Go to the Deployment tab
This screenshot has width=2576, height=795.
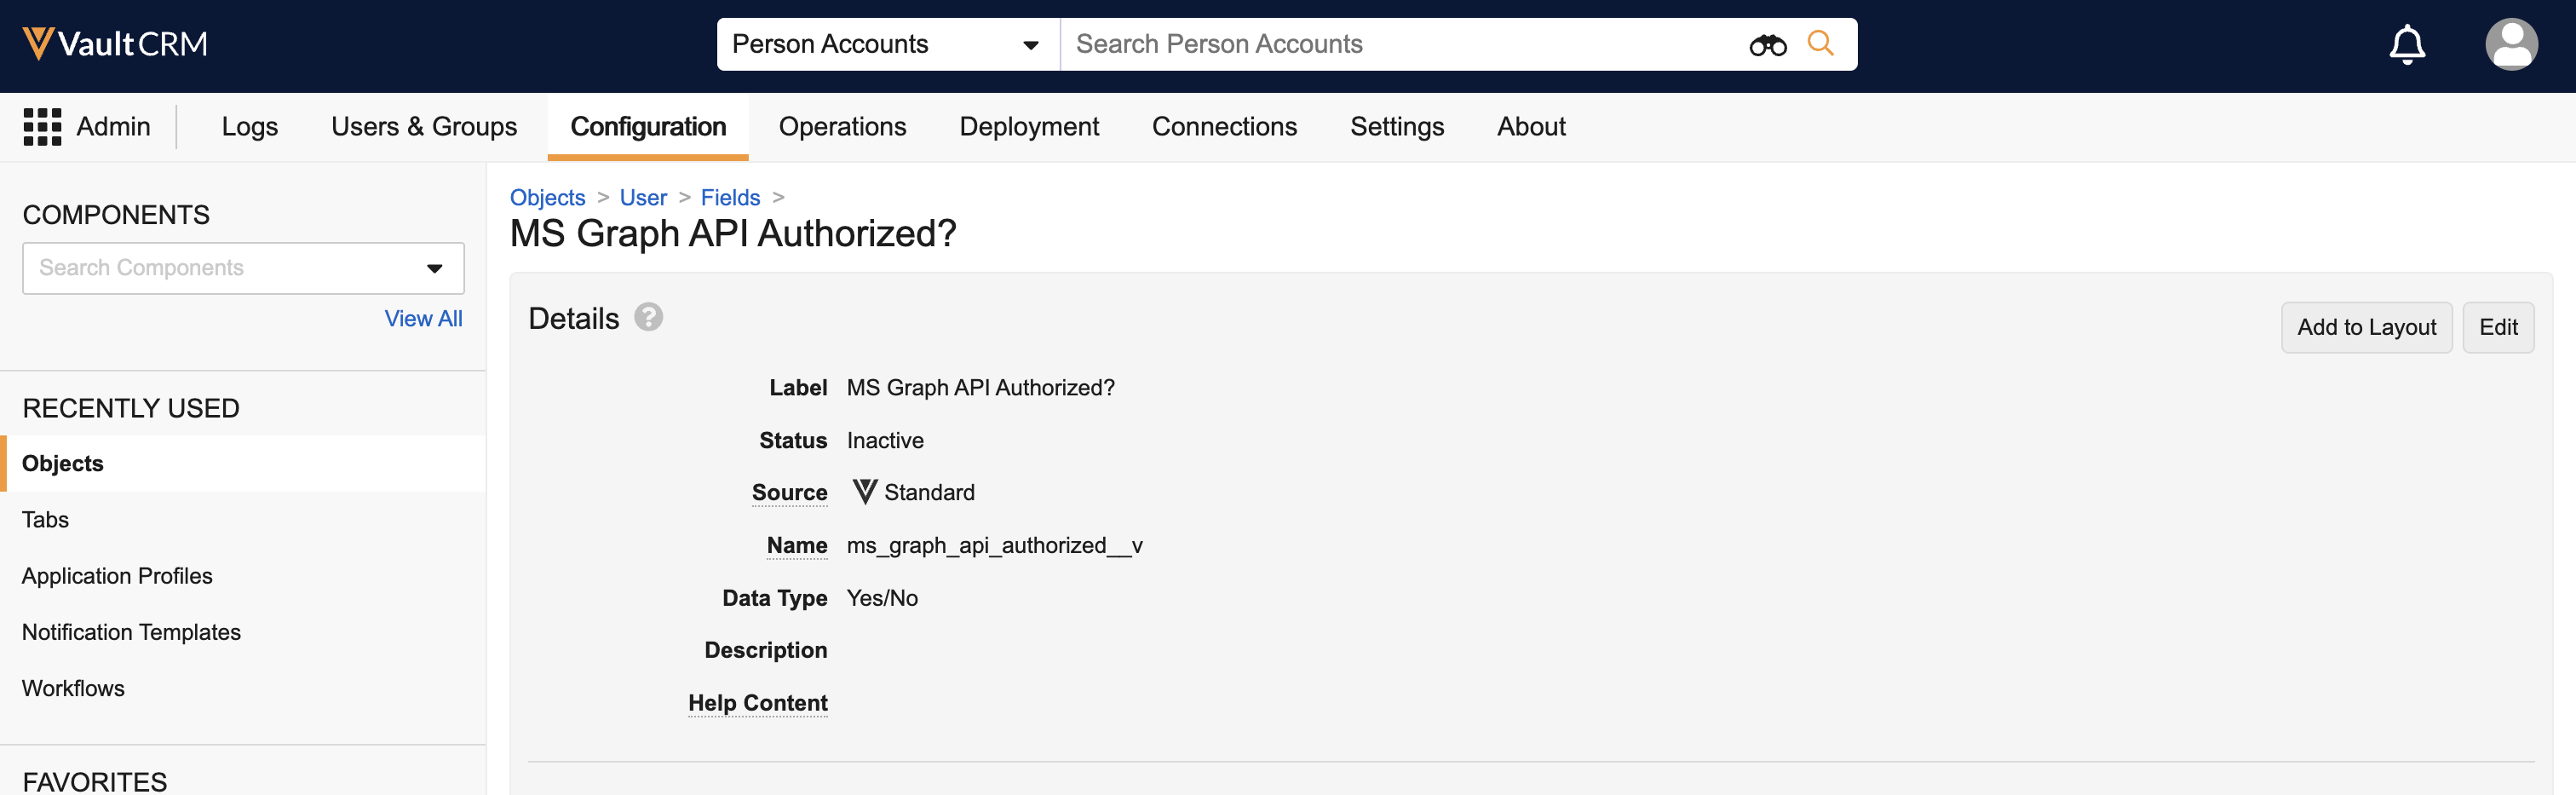[1028, 127]
